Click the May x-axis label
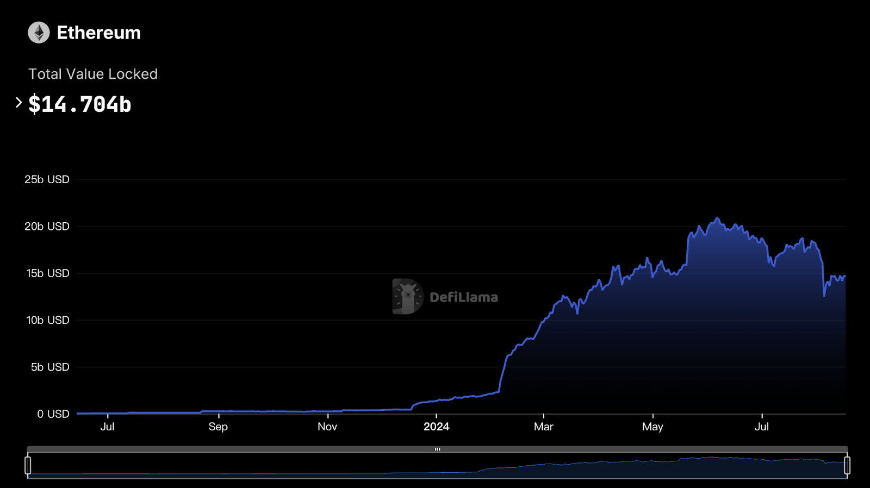Viewport: 870px width, 488px height. (x=652, y=427)
